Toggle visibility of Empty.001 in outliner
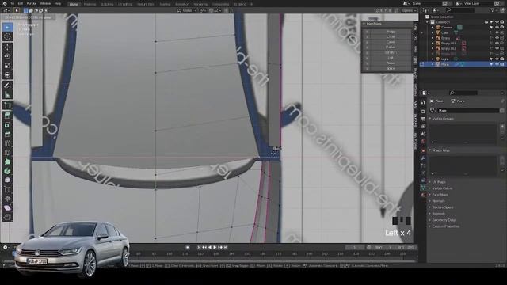Image resolution: width=507 pixels, height=285 pixels. pyautogui.click(x=497, y=44)
